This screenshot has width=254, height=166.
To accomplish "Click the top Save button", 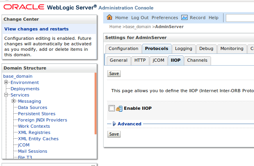I will click(x=114, y=73).
